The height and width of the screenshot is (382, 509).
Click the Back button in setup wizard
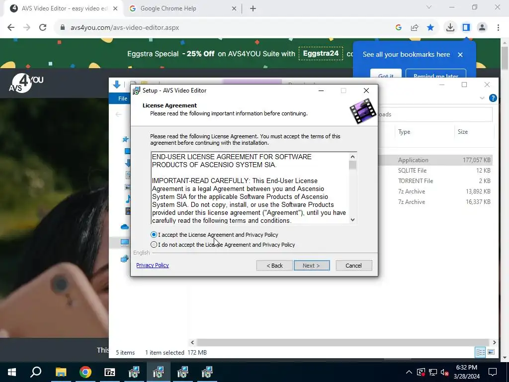tap(274, 266)
